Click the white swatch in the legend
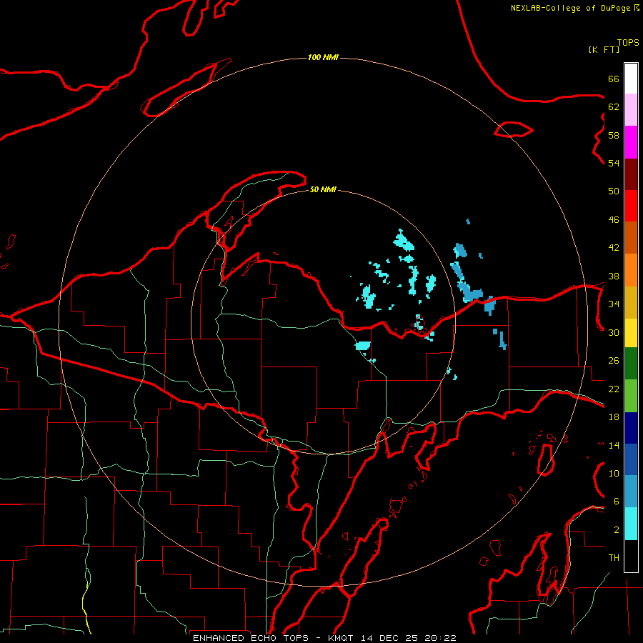 coord(631,79)
